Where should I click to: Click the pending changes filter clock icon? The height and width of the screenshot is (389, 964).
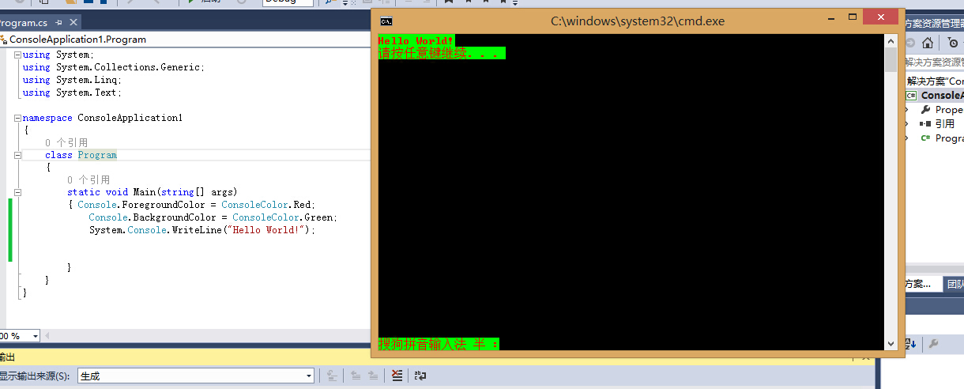tap(954, 43)
